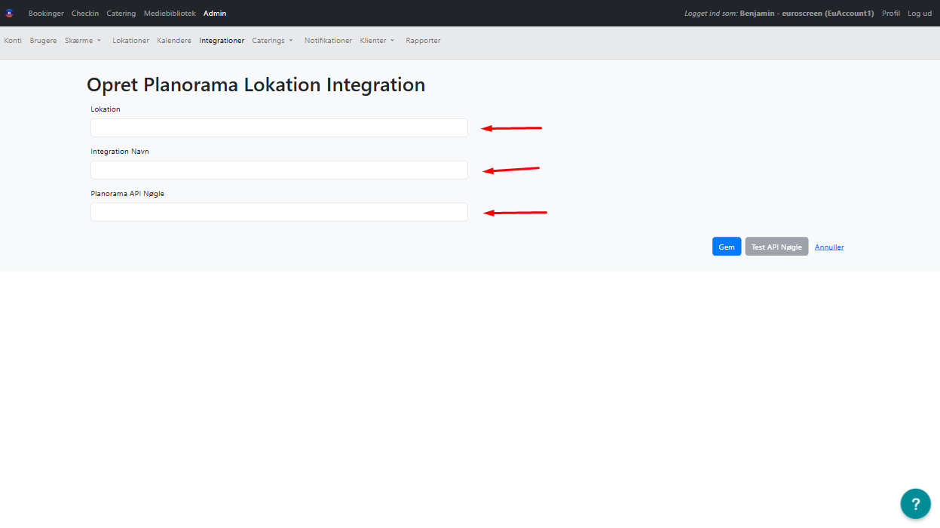The height and width of the screenshot is (528, 940).
Task: Focus the Planorama API Nøgle input field
Action: tap(279, 212)
